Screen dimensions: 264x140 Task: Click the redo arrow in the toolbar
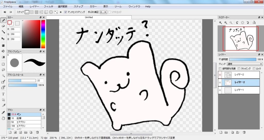tap(11, 12)
